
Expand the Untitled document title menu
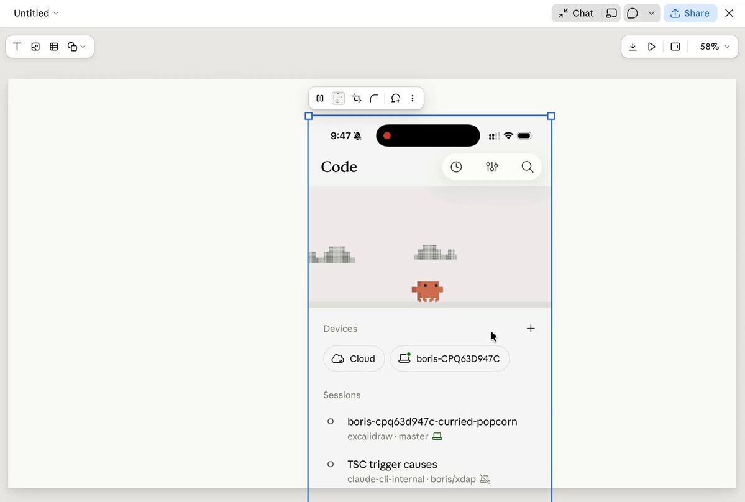tap(36, 13)
